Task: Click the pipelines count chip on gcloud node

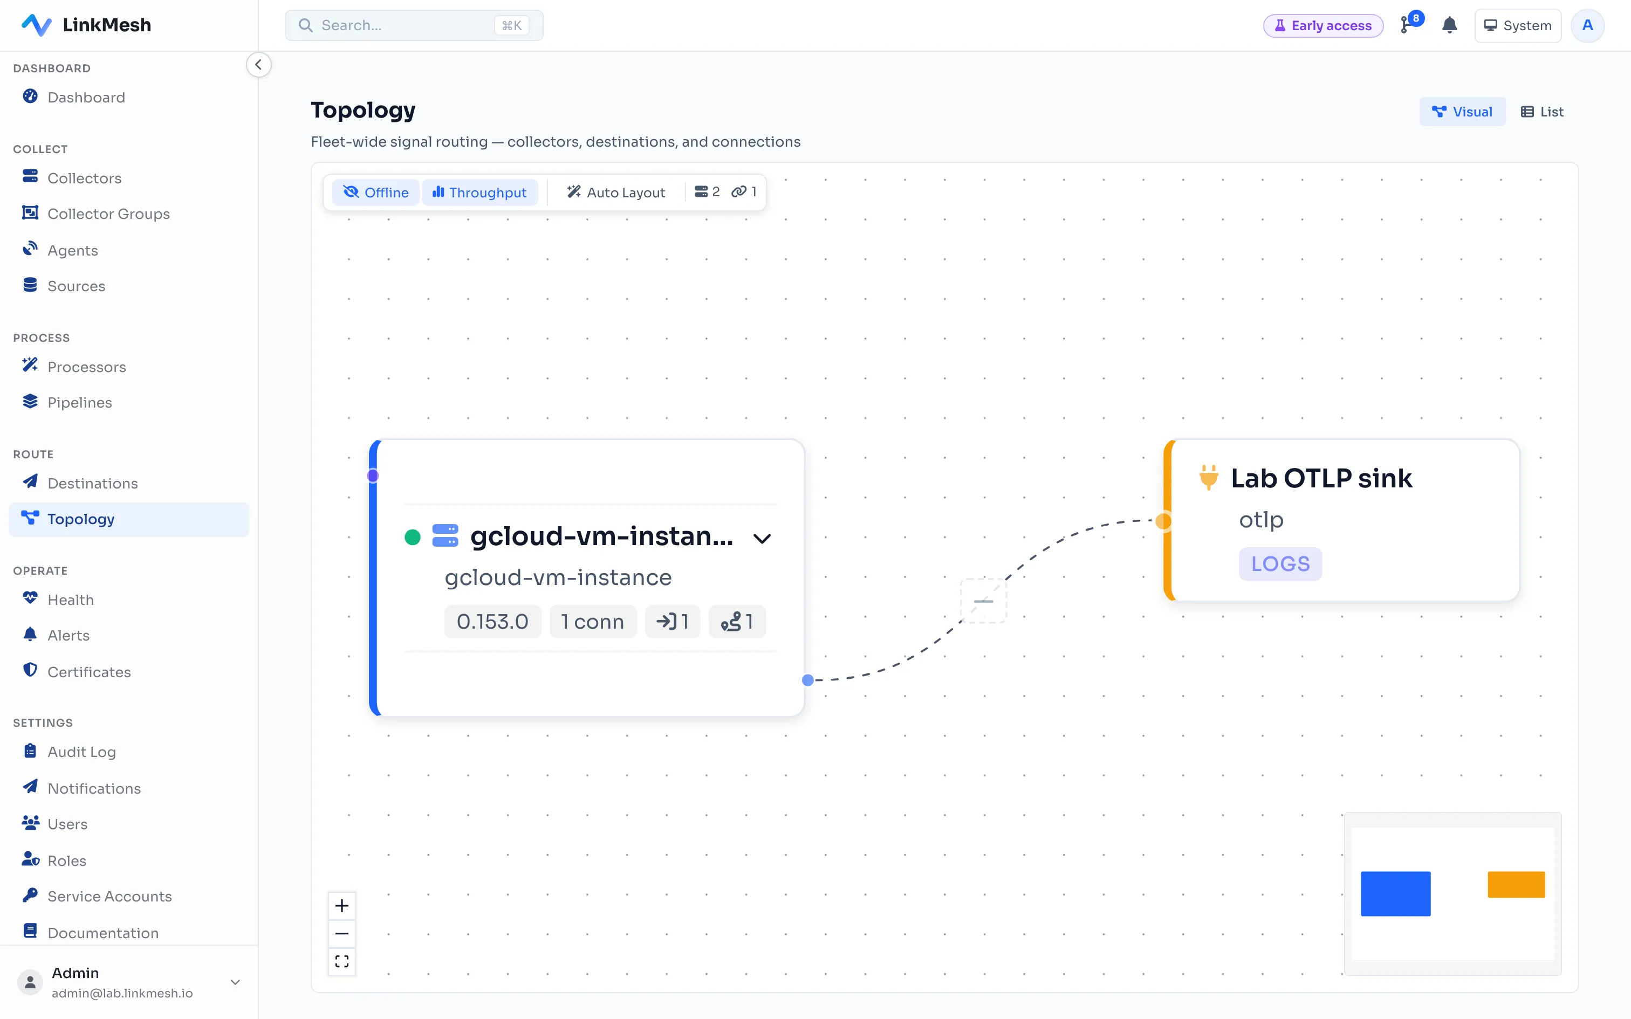Action: (737, 621)
